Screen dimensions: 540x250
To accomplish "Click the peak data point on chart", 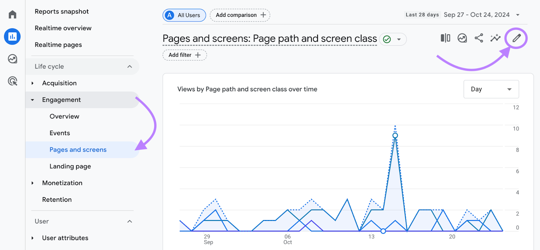I will click(x=395, y=135).
